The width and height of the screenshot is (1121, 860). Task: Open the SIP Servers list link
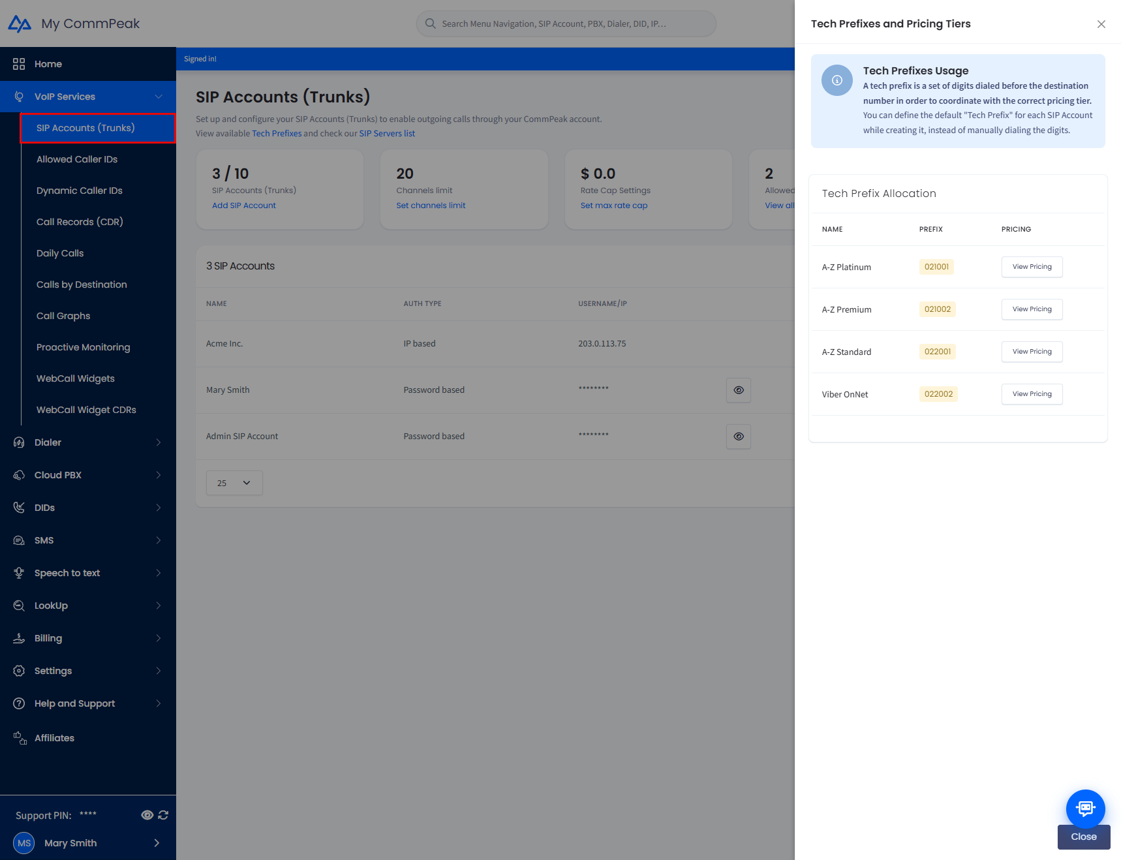pos(387,134)
